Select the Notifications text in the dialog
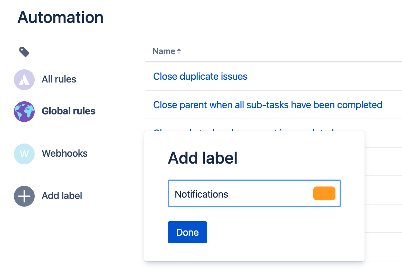This screenshot has width=402, height=269. (x=201, y=194)
